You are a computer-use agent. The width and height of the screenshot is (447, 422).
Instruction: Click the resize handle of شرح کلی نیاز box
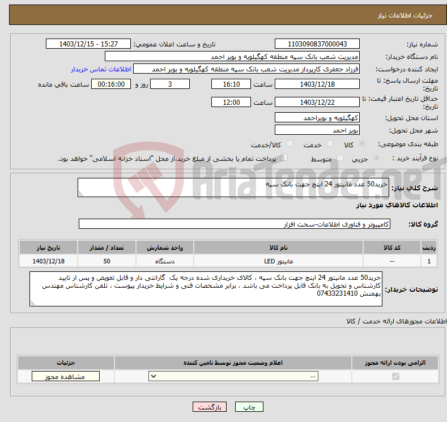[x=81, y=194]
